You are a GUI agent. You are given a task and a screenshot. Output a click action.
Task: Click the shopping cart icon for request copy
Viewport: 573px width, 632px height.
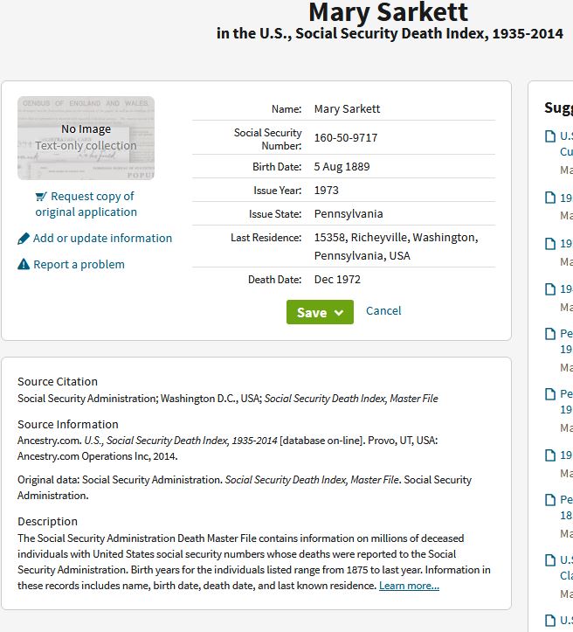click(41, 197)
